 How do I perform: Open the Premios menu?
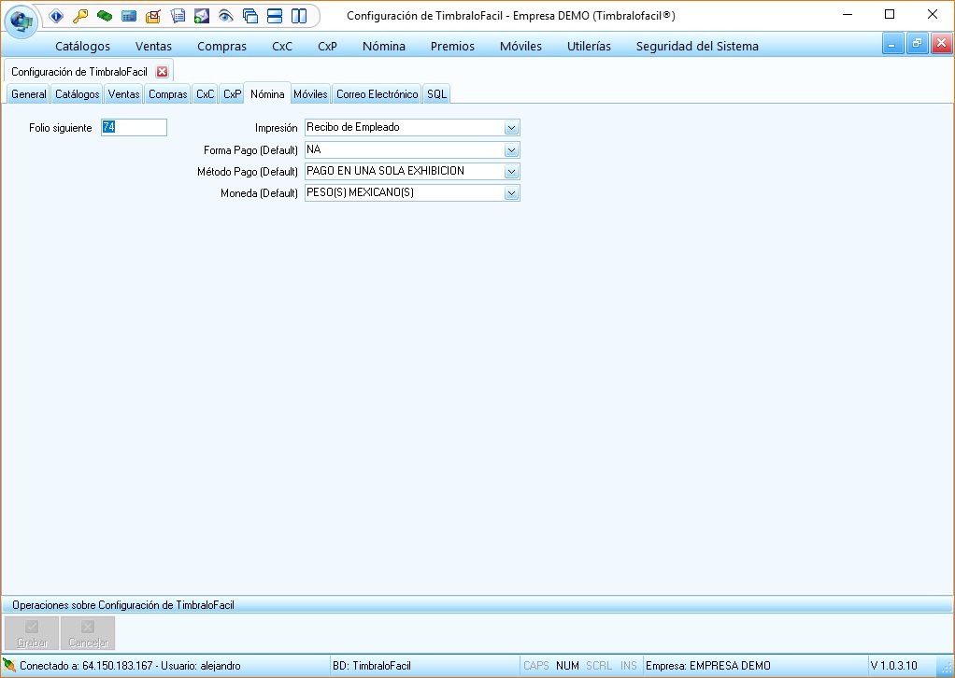pyautogui.click(x=452, y=47)
